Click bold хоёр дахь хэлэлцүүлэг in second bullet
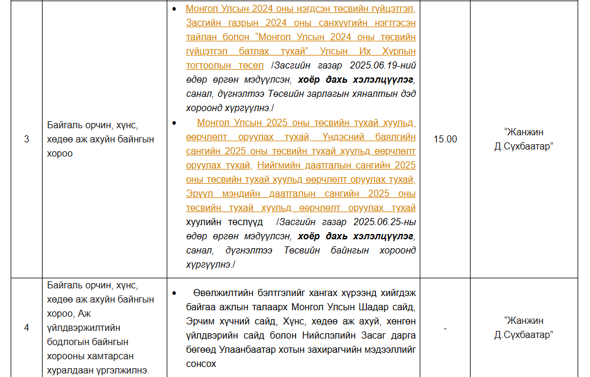The image size is (590, 377). 354,236
